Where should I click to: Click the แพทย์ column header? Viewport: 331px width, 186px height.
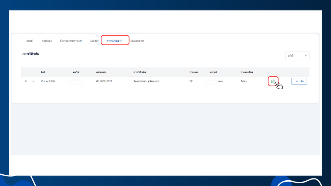213,72
